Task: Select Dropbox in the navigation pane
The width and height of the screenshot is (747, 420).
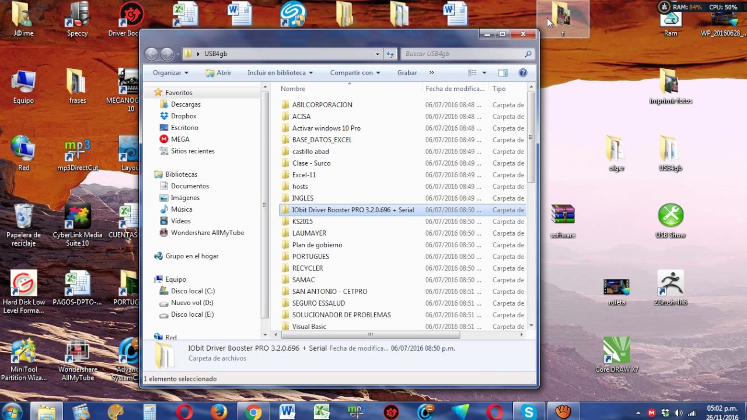Action: tap(183, 116)
